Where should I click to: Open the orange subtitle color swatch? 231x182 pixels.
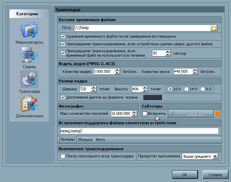pos(217,113)
